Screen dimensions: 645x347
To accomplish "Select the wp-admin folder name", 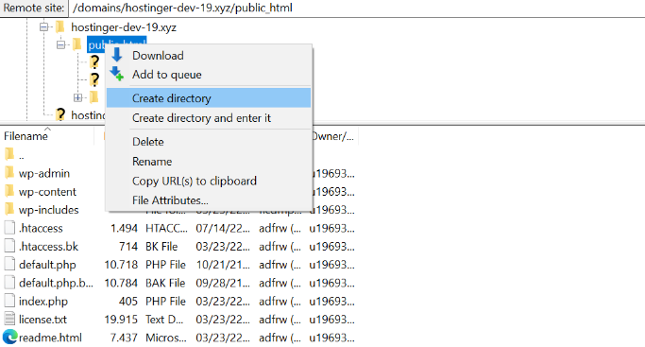I will click(44, 173).
